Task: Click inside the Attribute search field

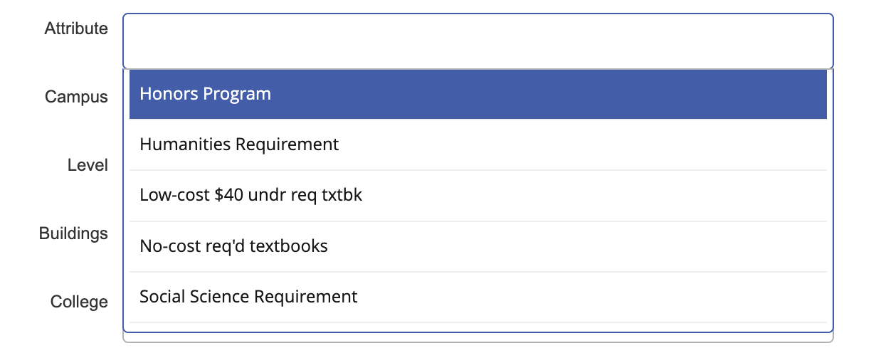Action: coord(477,41)
